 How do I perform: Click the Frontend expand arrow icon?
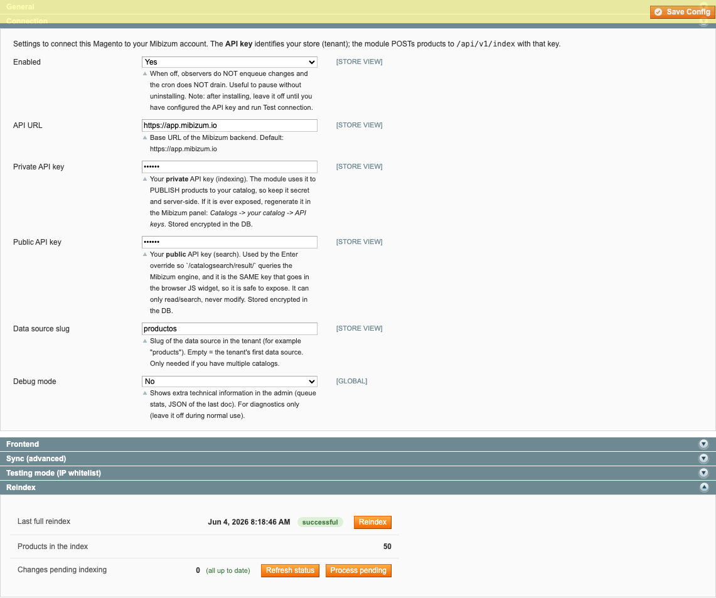pyautogui.click(x=703, y=444)
